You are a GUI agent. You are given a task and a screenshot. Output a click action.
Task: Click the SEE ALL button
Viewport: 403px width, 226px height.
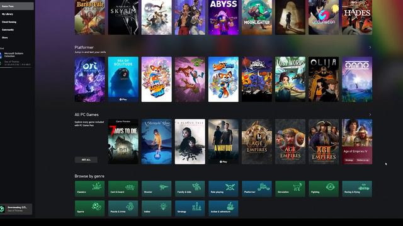point(86,159)
